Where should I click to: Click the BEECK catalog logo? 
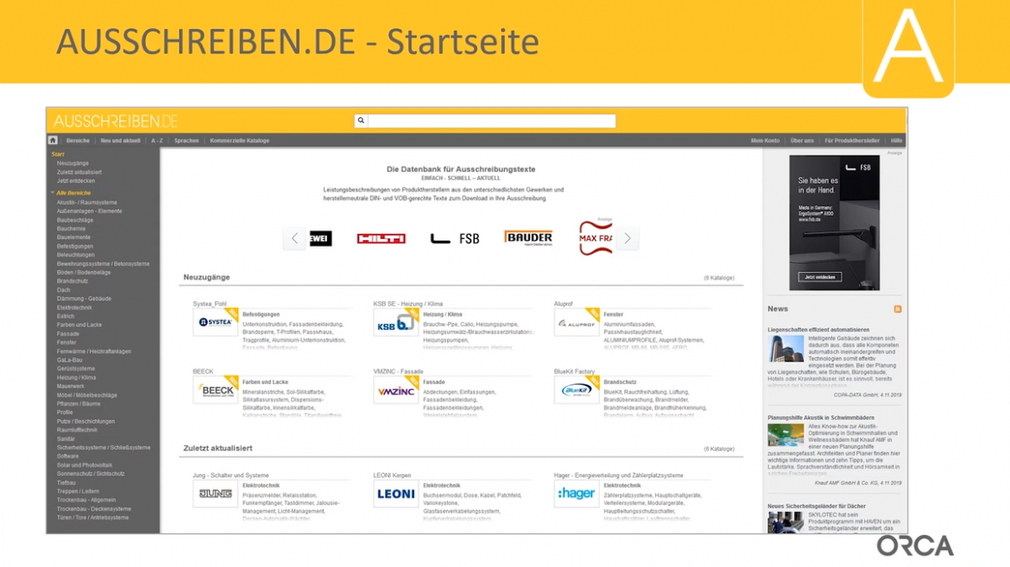click(x=215, y=390)
